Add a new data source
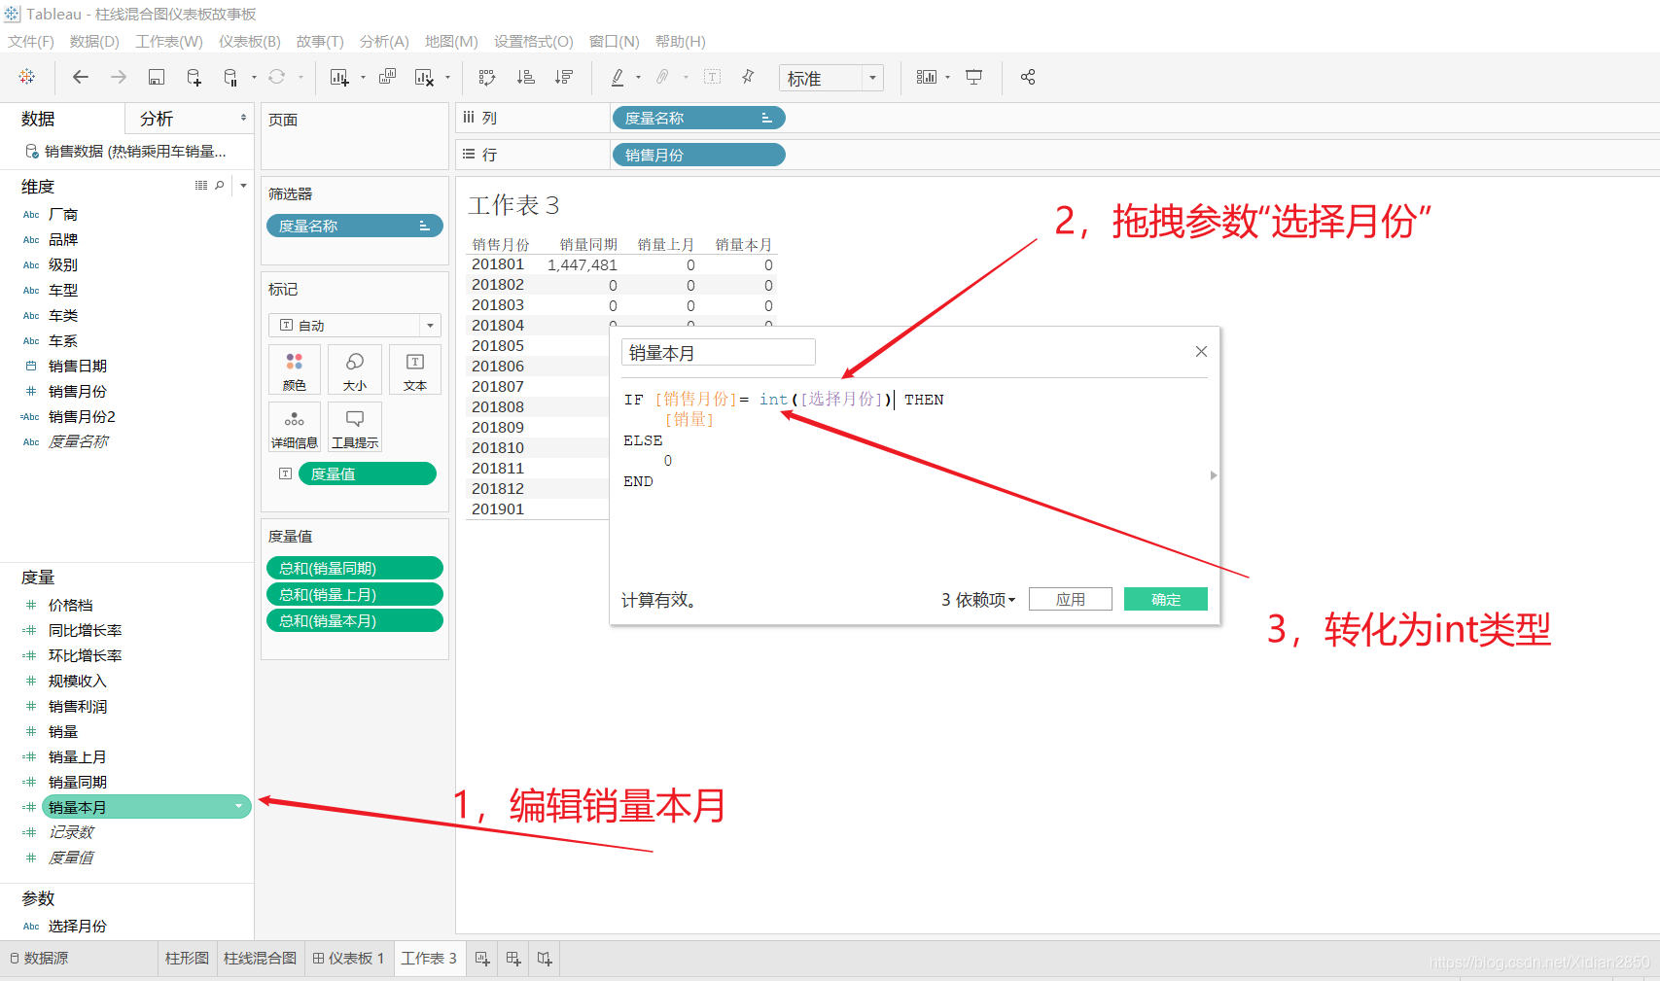Viewport: 1660px width, 981px height. tap(194, 77)
